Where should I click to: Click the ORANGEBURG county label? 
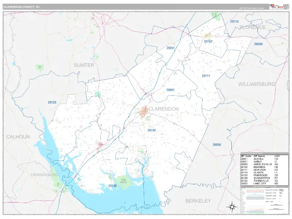point(45,175)
